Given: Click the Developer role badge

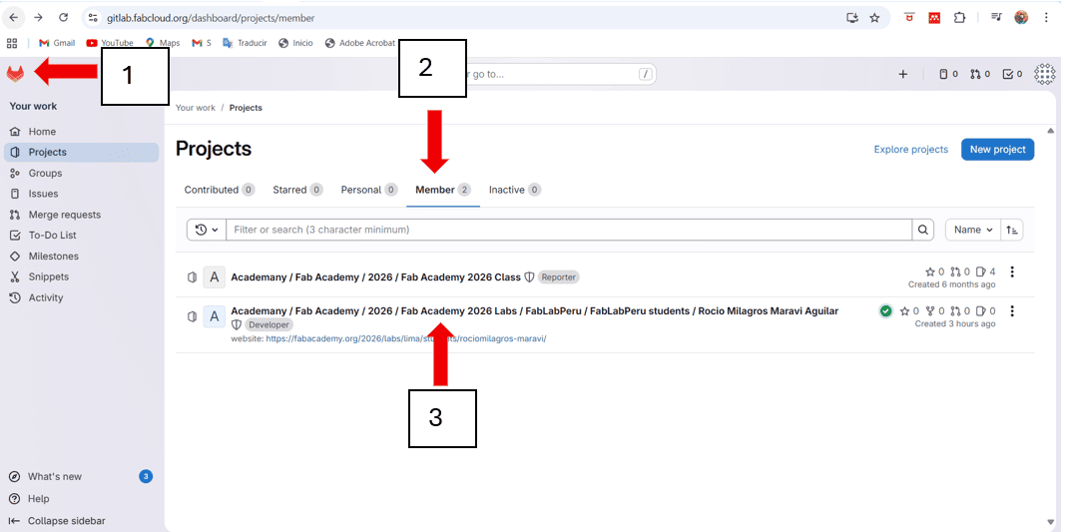Looking at the screenshot, I should [x=269, y=324].
